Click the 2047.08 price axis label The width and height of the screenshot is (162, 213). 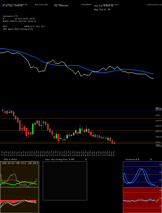(x=158, y=131)
